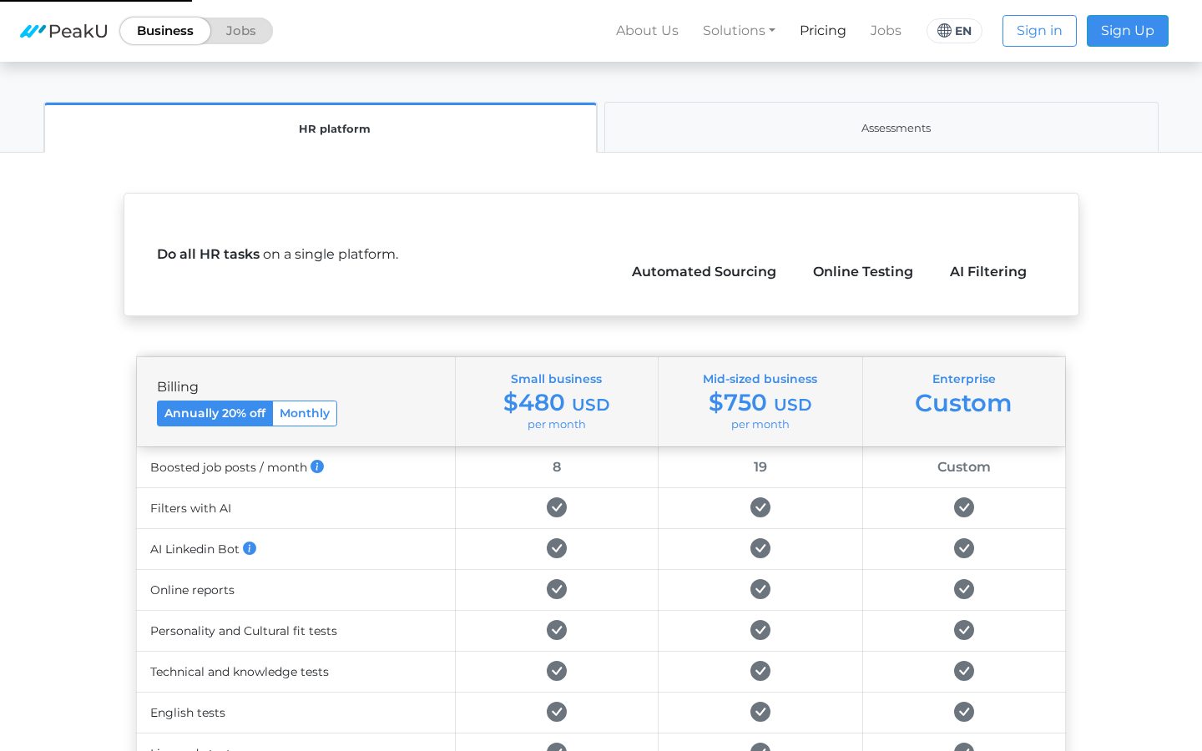1202x751 pixels.
Task: Click Mid-sized checkmark for Online reports
Action: (760, 589)
